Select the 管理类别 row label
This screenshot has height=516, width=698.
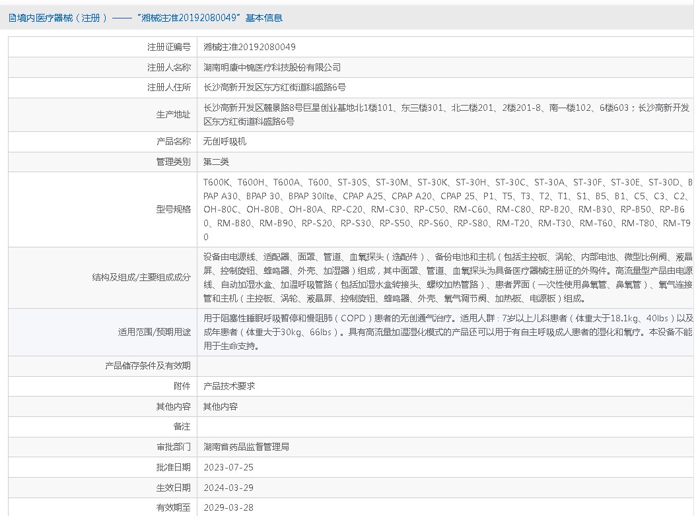(x=173, y=162)
